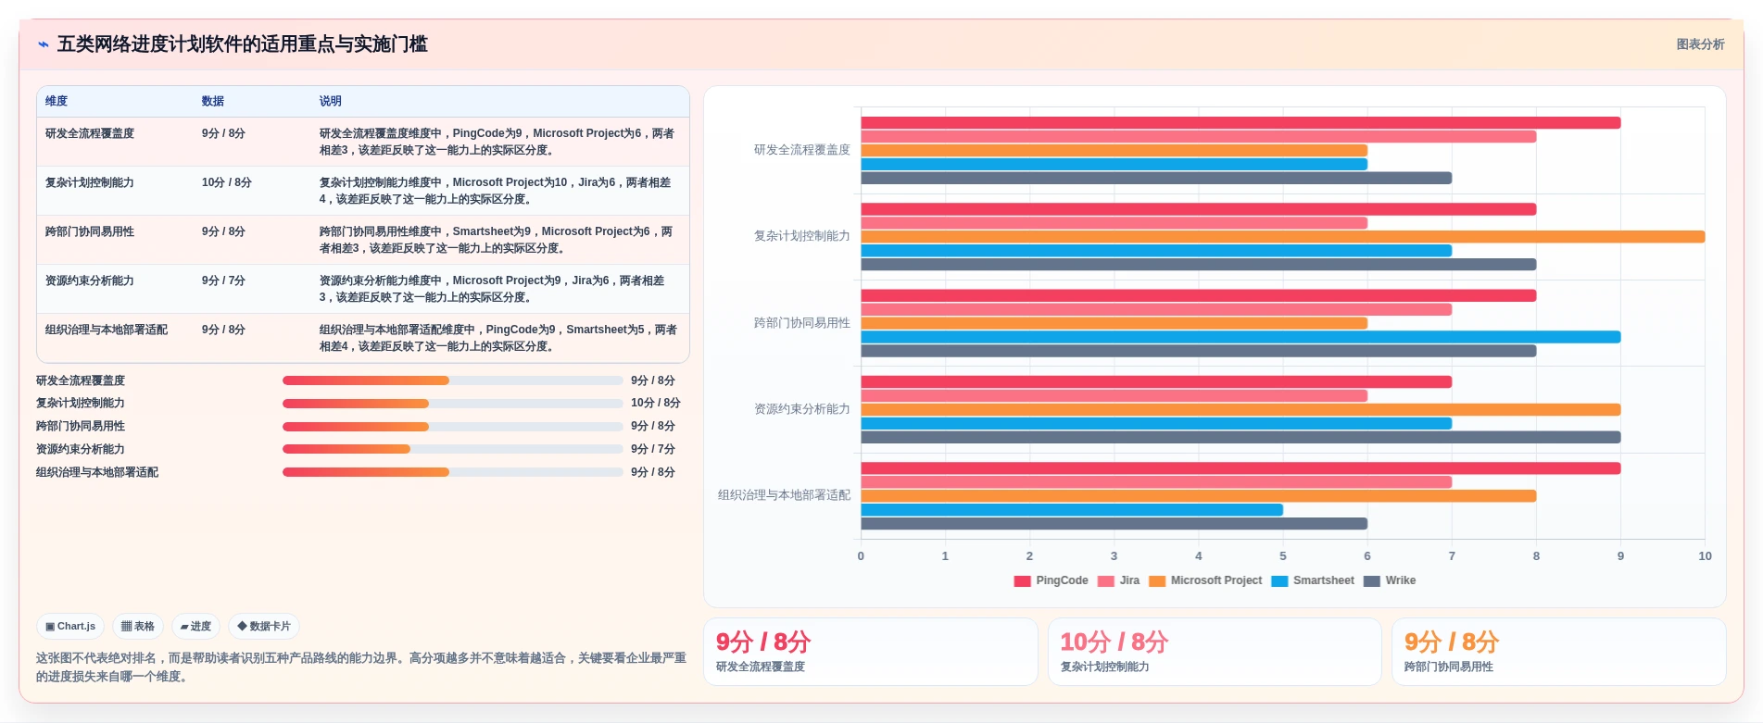Screen dimensions: 1763x723
Task: Click the chart axis label 组织治理与本地部署适配
Action: coord(784,495)
